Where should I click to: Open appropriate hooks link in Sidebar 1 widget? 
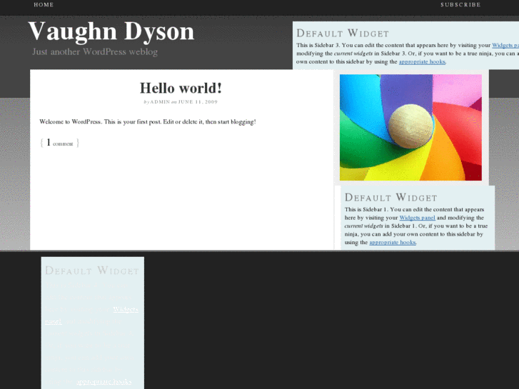click(393, 243)
